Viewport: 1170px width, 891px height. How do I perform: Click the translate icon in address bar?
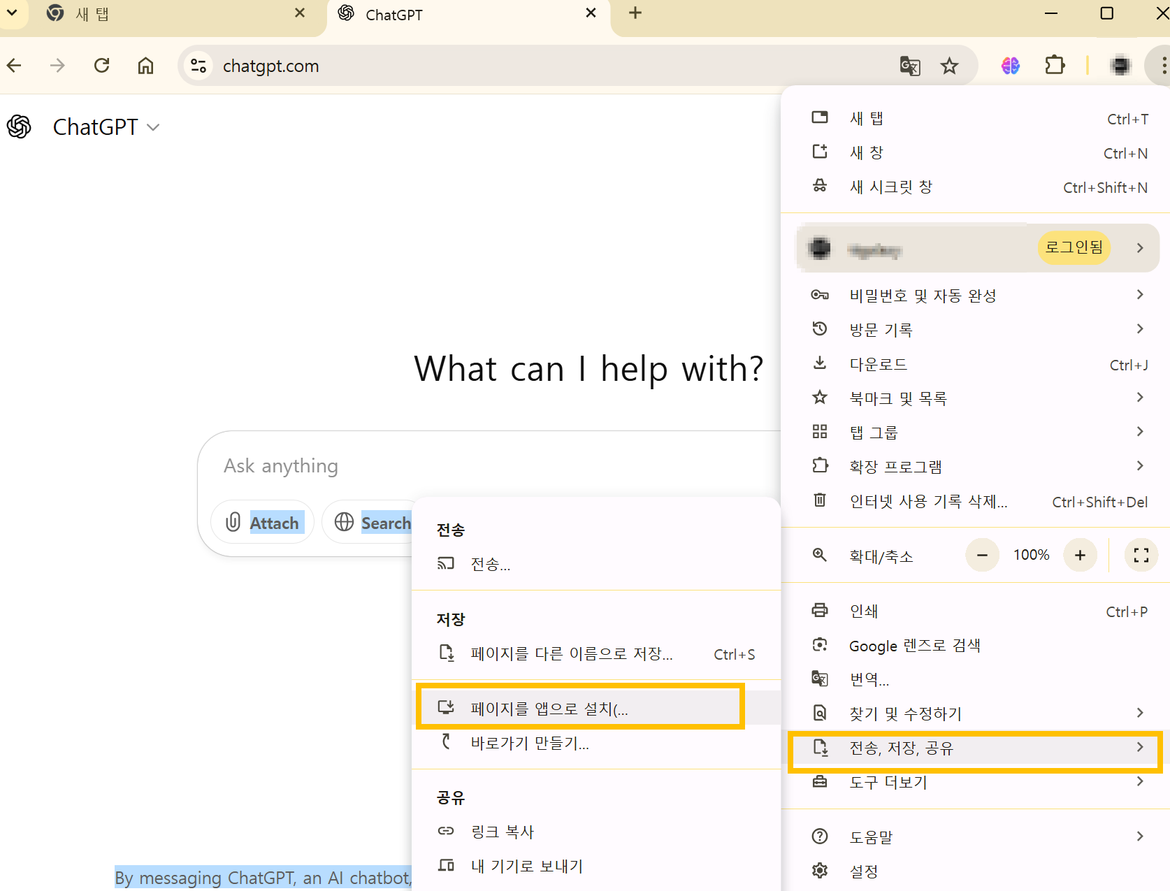coord(909,66)
